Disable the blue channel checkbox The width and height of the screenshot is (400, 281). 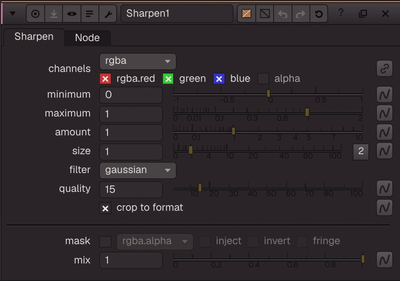219,79
